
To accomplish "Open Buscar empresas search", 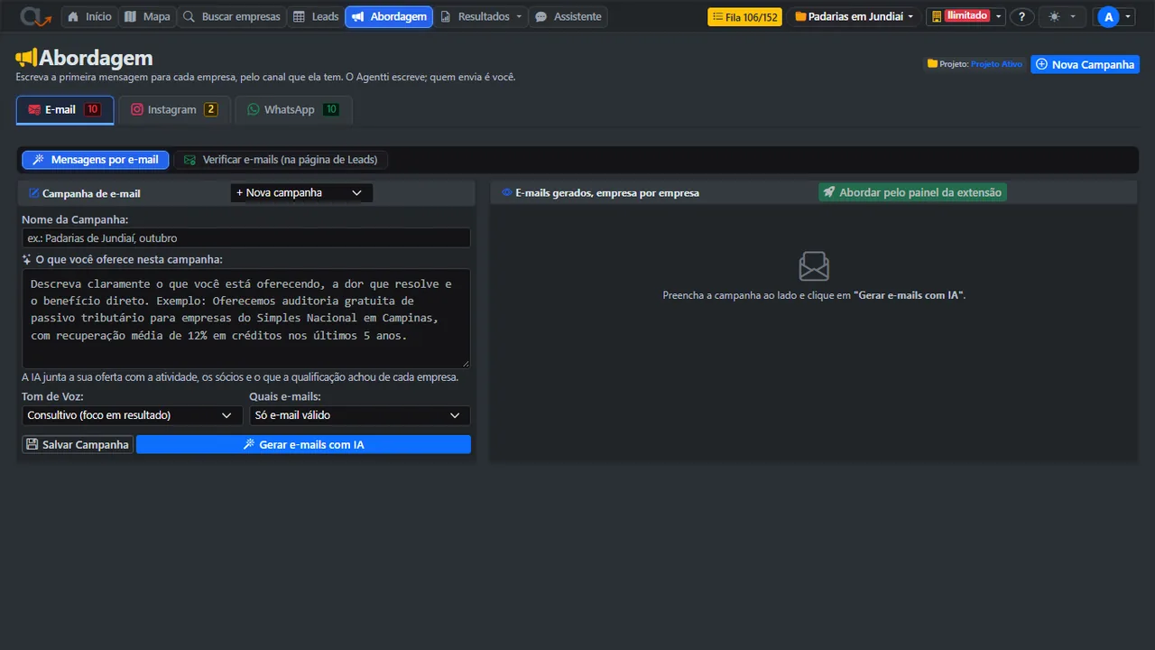I will click(x=231, y=16).
